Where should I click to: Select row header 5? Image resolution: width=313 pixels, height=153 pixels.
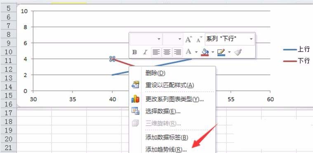coord(8,8)
